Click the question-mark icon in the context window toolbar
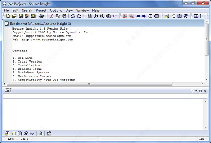211x143 pixels. (x=13, y=133)
